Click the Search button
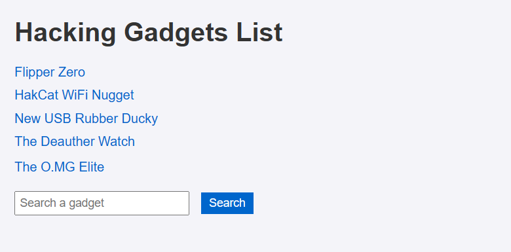 pyautogui.click(x=227, y=203)
